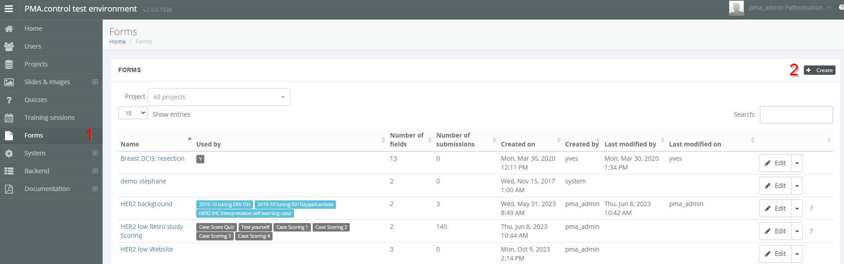The width and height of the screenshot is (844, 264).
Task: Open the Forms menu item
Action: tap(34, 135)
